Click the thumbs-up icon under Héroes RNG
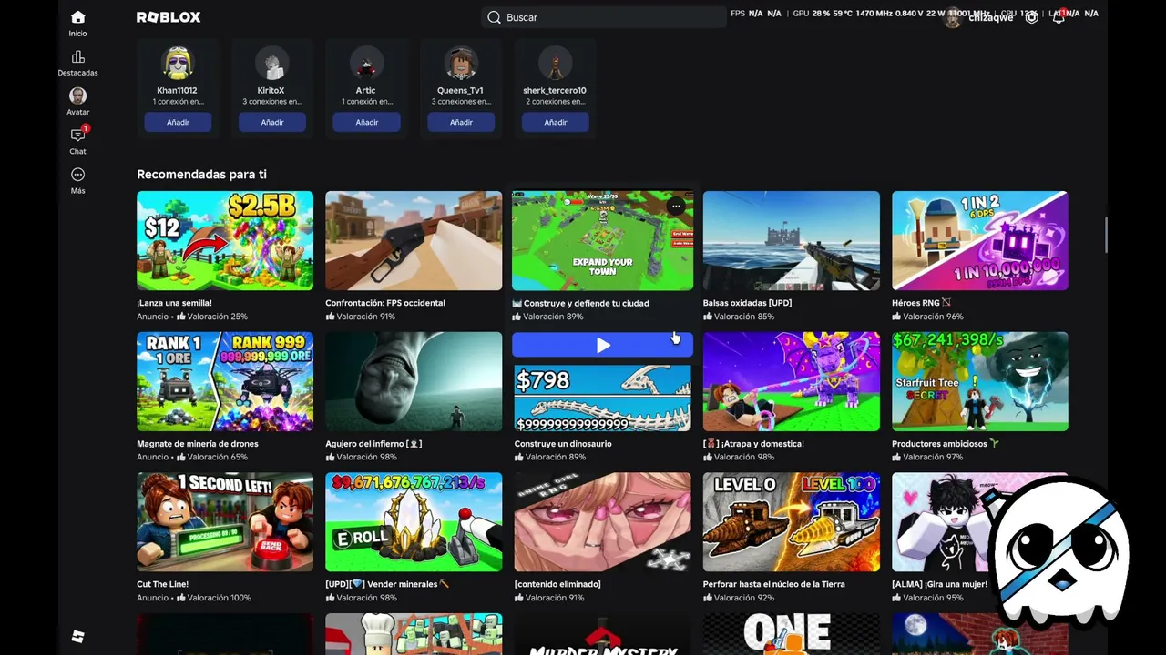The height and width of the screenshot is (655, 1166). (896, 317)
